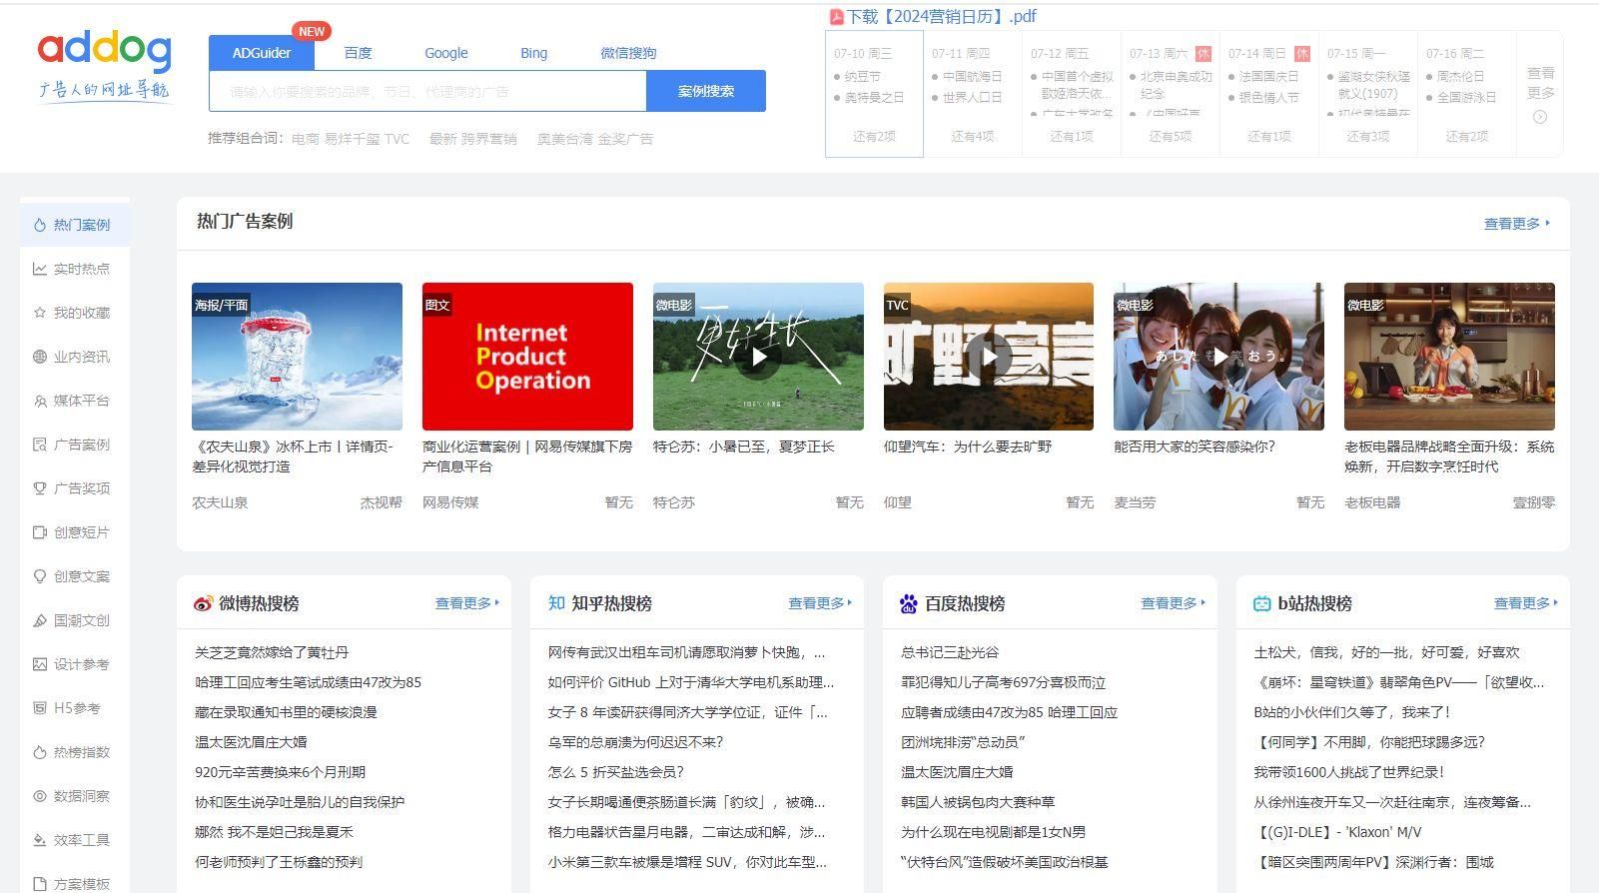Screen dimensions: 1599x893
Task: Open 热门案例 in sidebar menu
Action: coord(75,225)
